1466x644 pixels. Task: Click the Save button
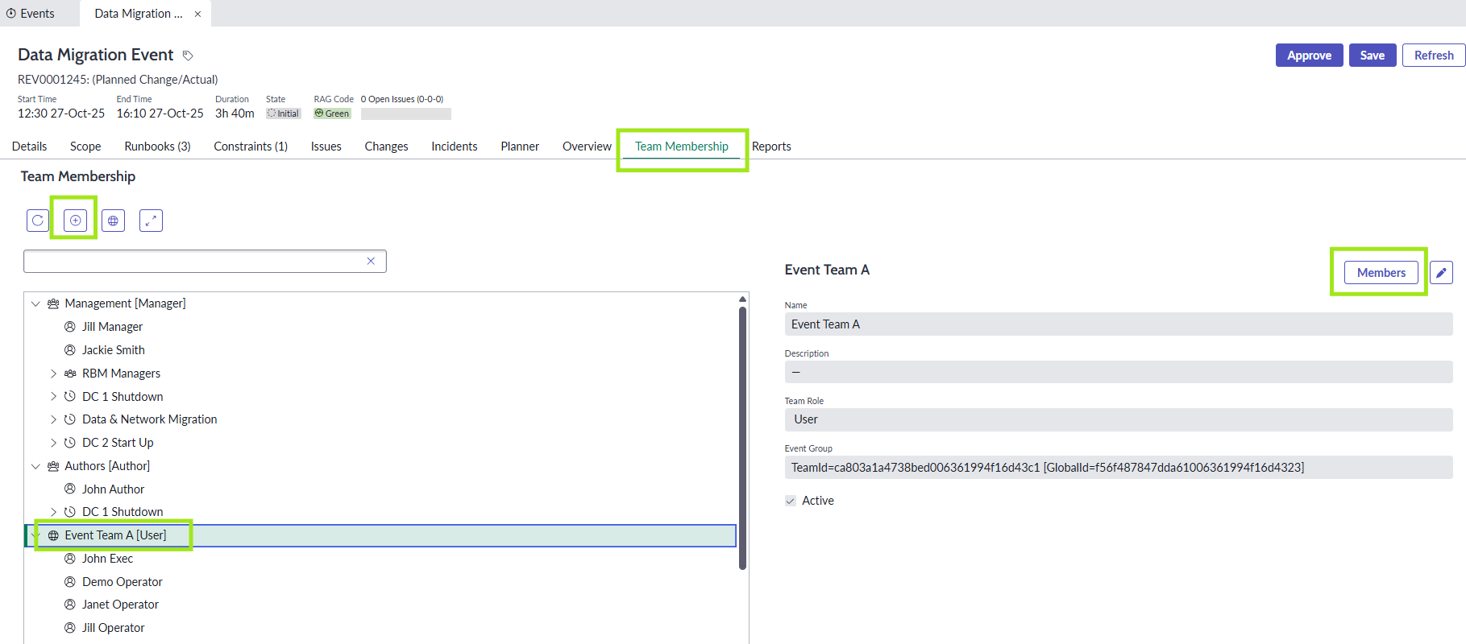pos(1372,56)
